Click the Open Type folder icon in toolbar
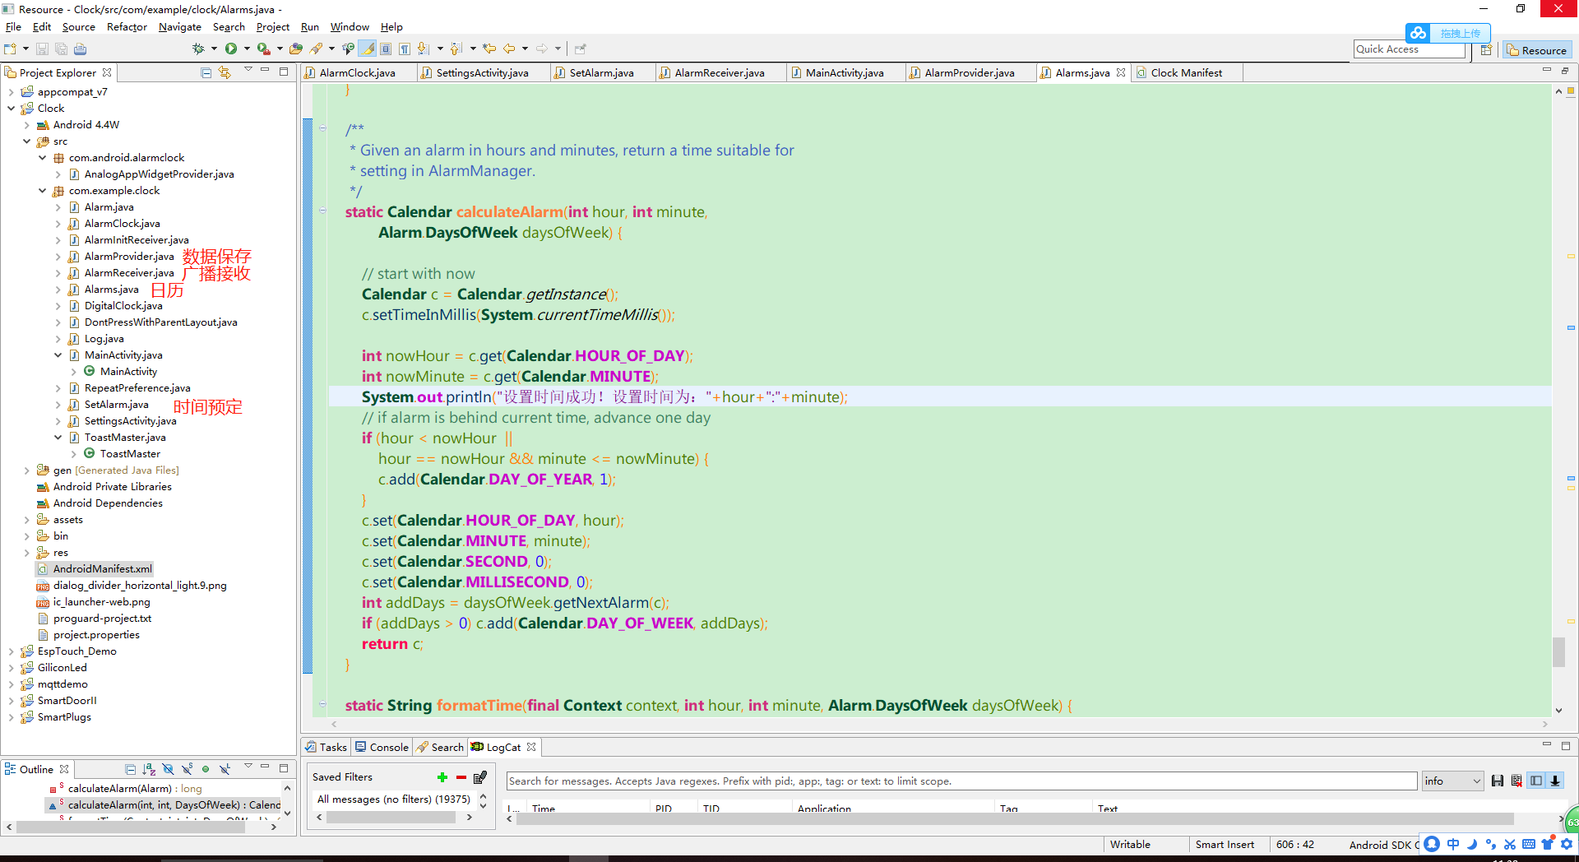The image size is (1579, 862). (x=296, y=49)
